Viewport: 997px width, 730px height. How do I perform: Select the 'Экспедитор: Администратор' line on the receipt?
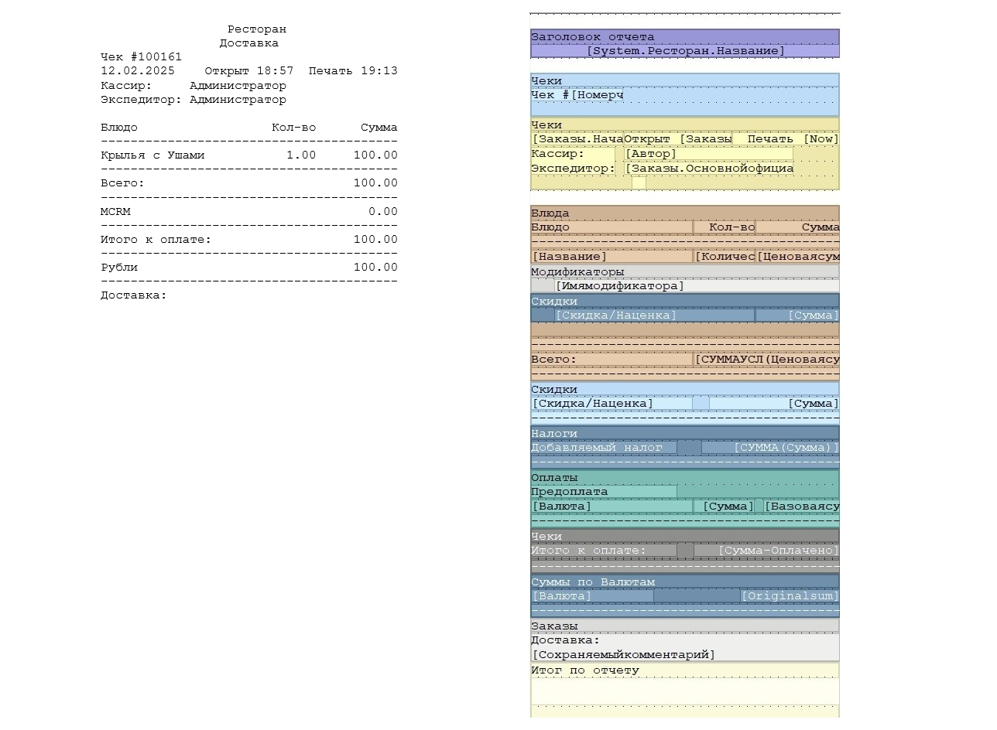pyautogui.click(x=194, y=100)
